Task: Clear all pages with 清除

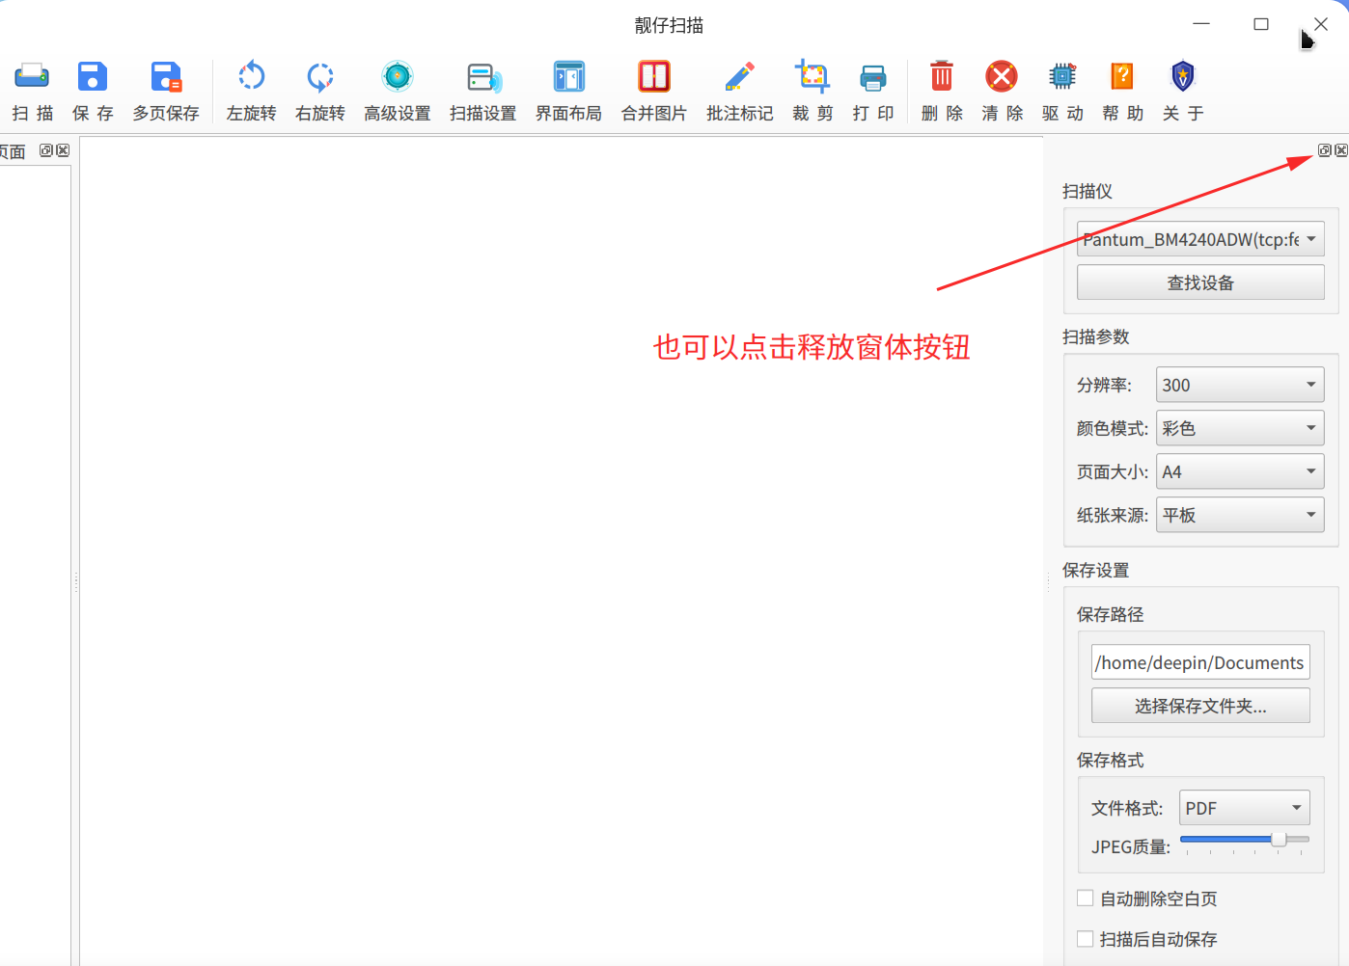Action: 1002,77
